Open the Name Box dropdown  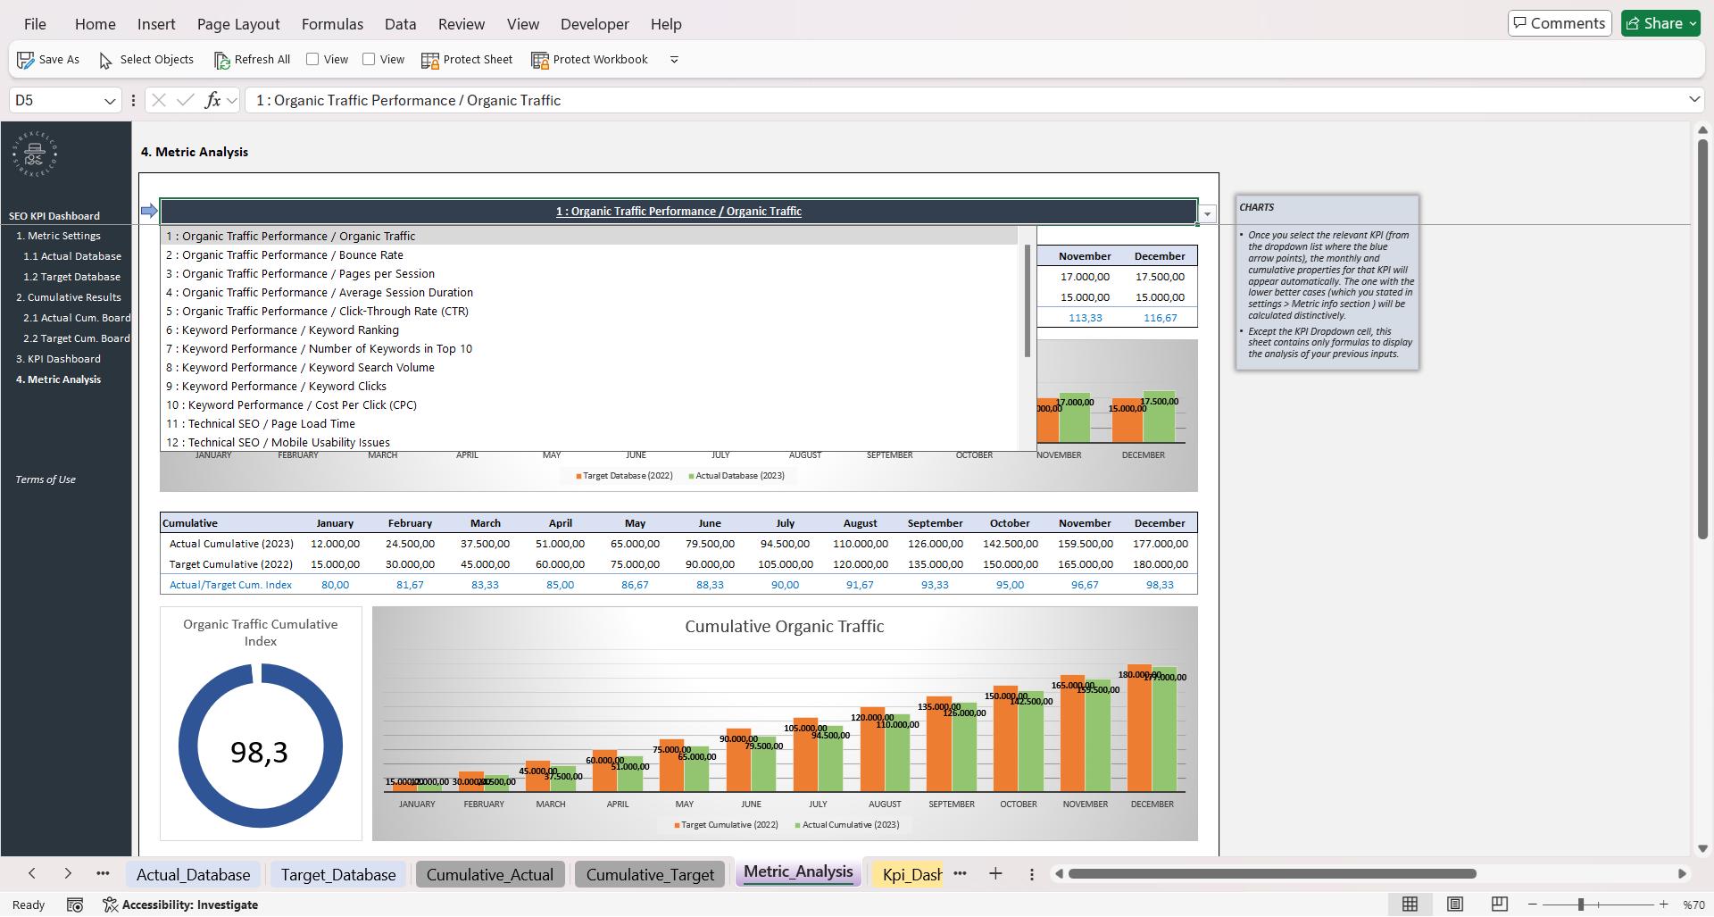(109, 100)
